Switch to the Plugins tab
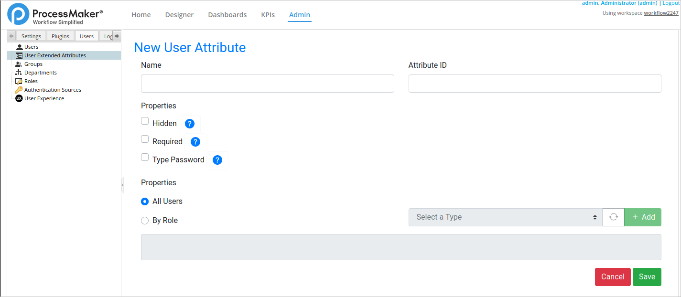This screenshot has height=297, width=681. [60, 36]
